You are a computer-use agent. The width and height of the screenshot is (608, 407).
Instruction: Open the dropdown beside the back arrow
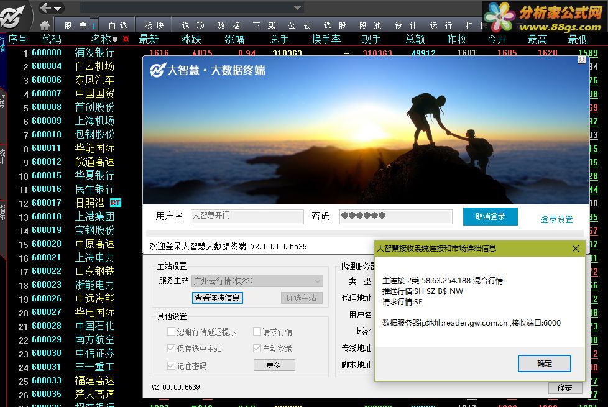click(x=58, y=9)
